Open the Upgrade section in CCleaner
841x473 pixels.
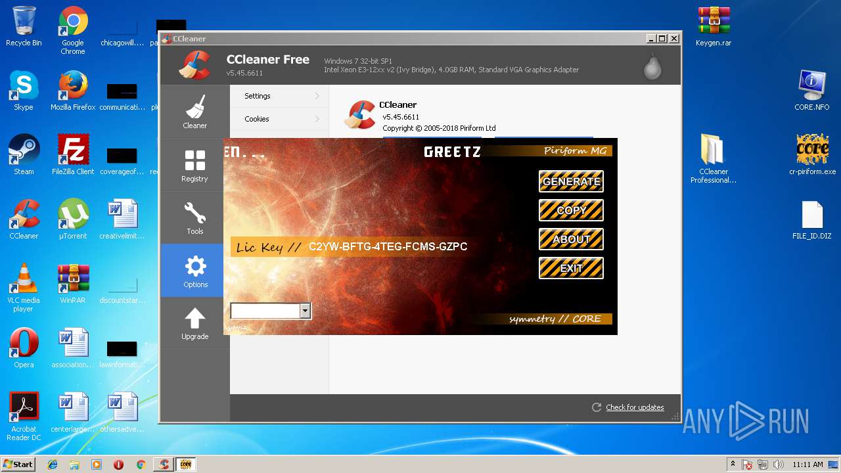[x=194, y=323]
